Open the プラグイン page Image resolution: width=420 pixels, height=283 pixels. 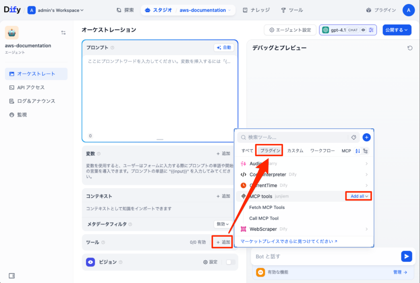[x=381, y=10]
